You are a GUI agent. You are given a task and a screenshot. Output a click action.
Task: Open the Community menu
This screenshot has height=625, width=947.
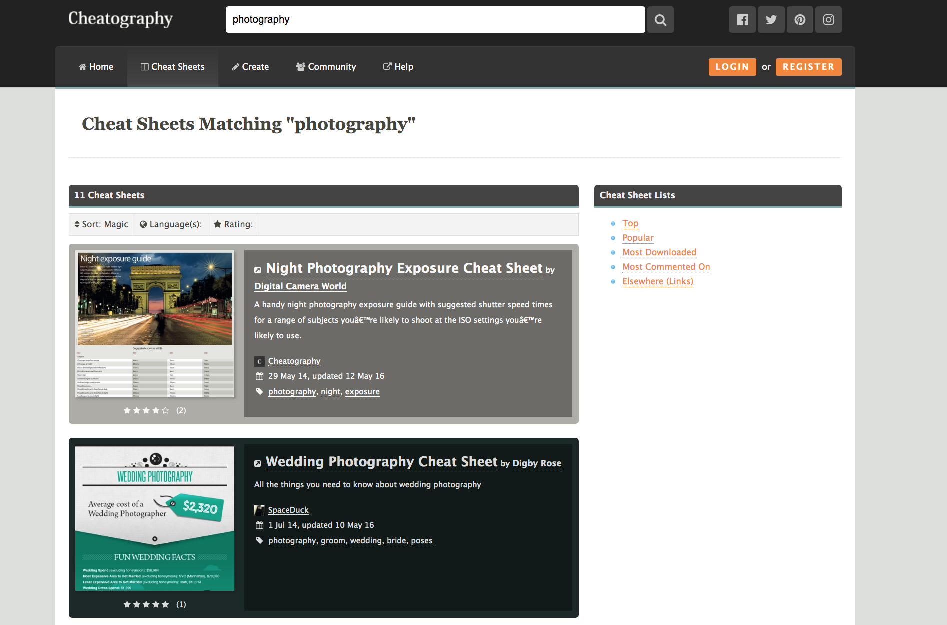[326, 67]
